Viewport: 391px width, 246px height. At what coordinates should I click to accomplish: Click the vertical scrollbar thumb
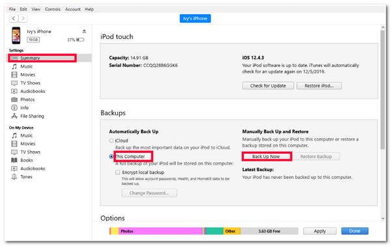click(383, 90)
